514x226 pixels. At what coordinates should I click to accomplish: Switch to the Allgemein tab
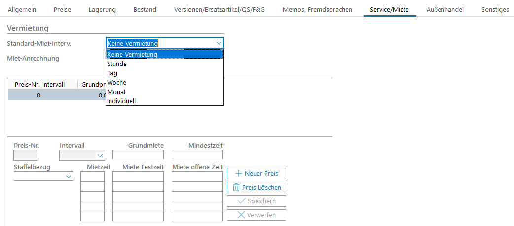pos(22,9)
